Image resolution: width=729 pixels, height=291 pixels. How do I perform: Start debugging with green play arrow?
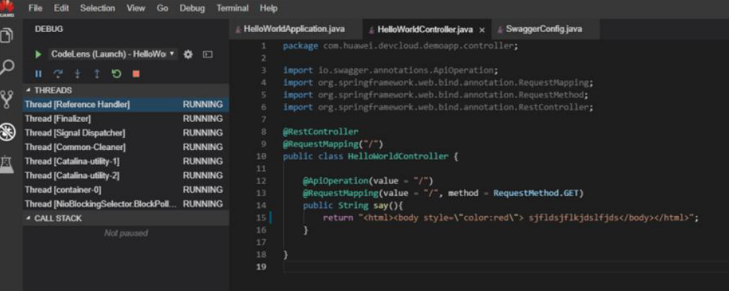pyautogui.click(x=38, y=55)
